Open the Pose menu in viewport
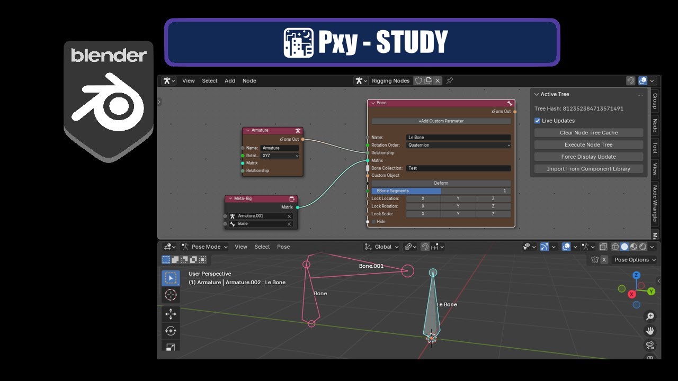This screenshot has width=678, height=381. click(283, 247)
